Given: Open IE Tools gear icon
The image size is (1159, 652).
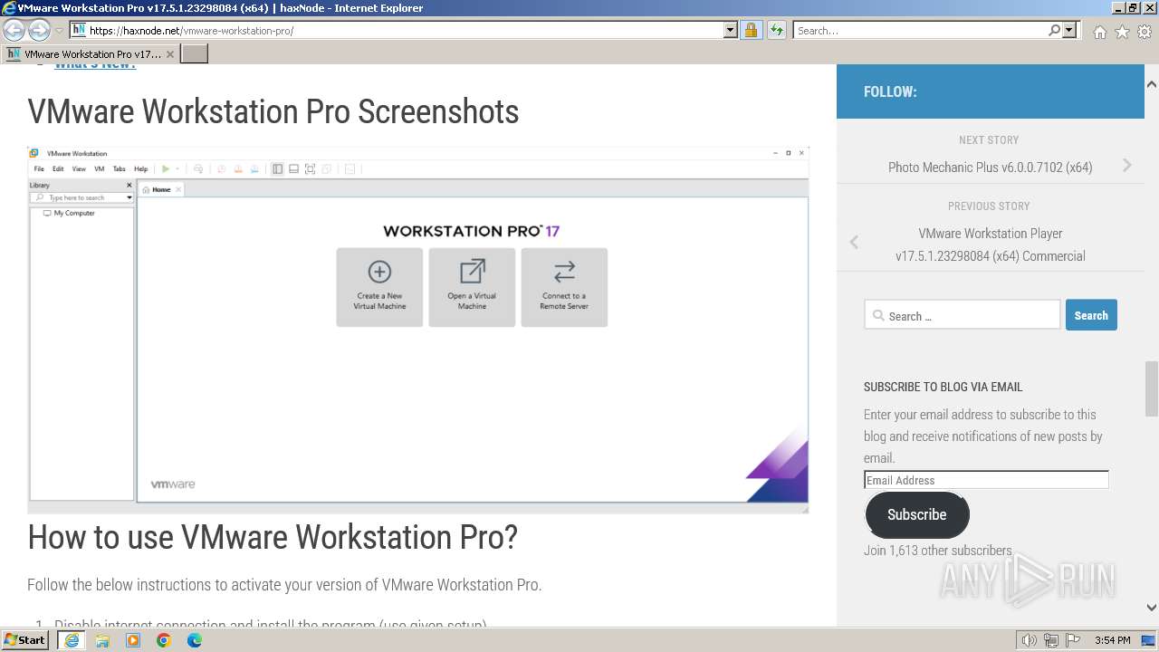Looking at the screenshot, I should [1145, 32].
